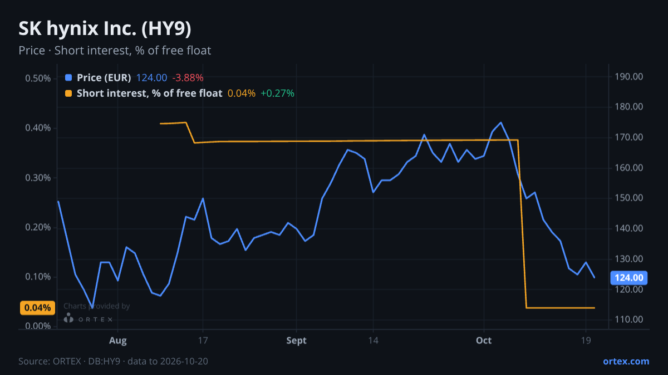Click the 0.10% left axis label

(38, 277)
